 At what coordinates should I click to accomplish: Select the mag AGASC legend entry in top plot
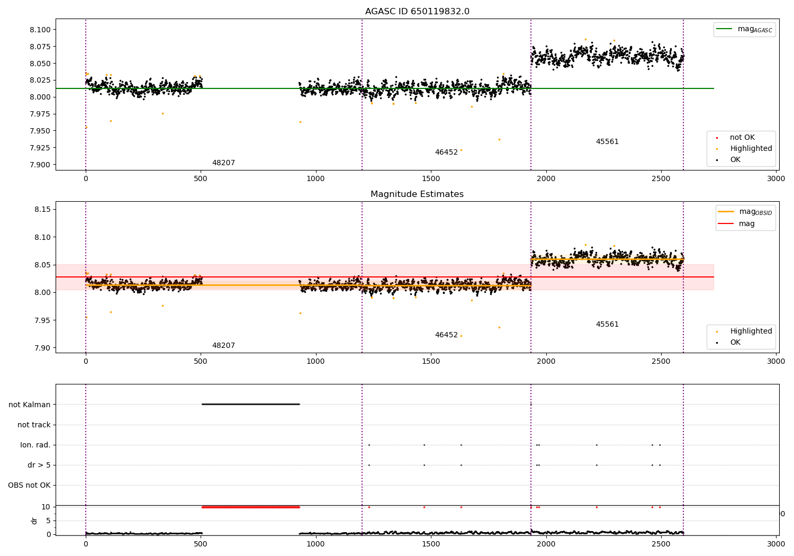coord(745,29)
